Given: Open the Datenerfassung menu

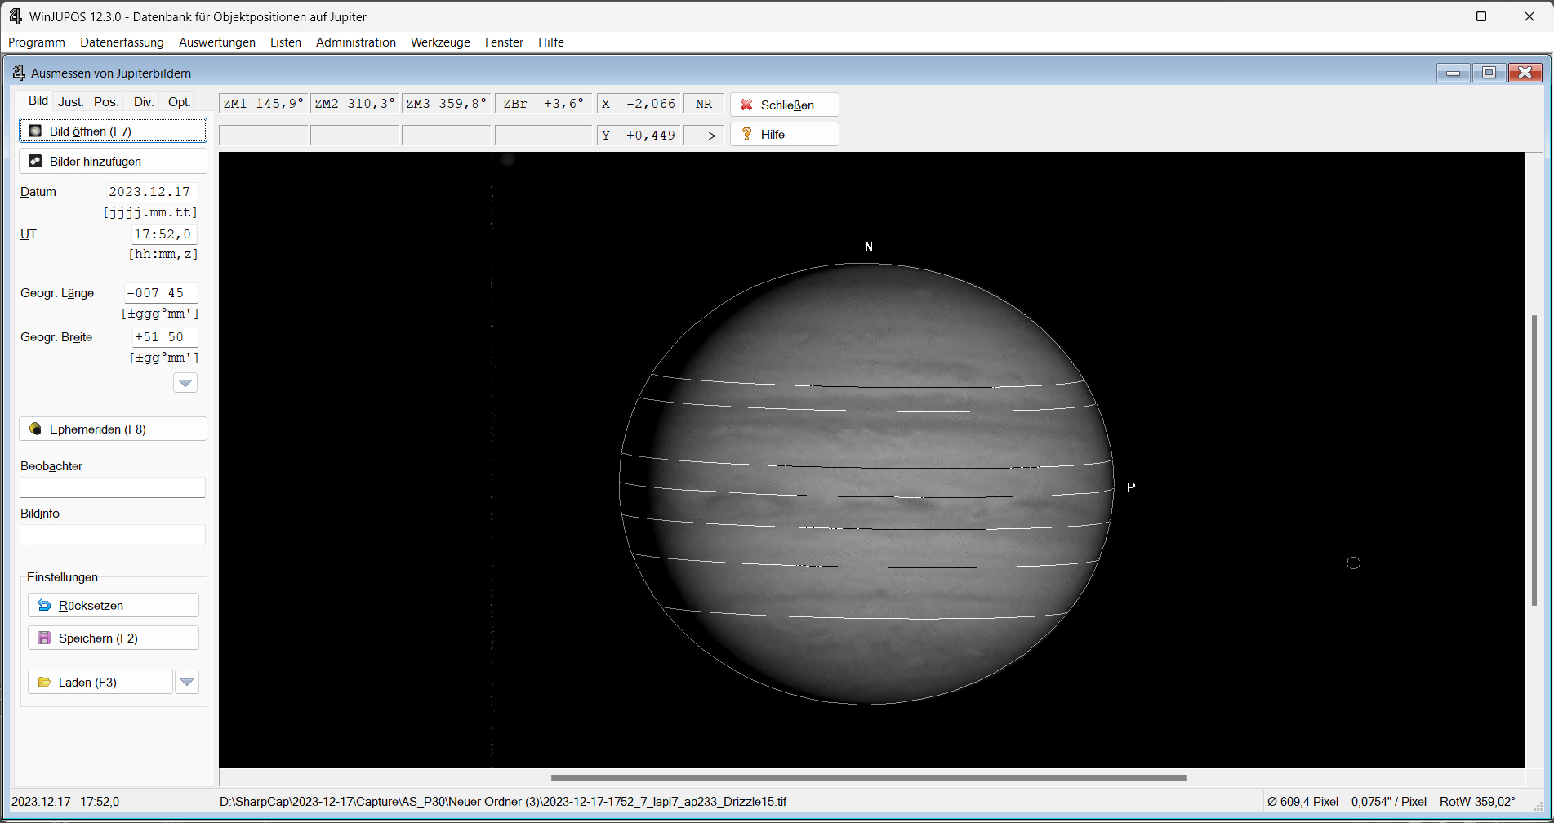Looking at the screenshot, I should 122,42.
